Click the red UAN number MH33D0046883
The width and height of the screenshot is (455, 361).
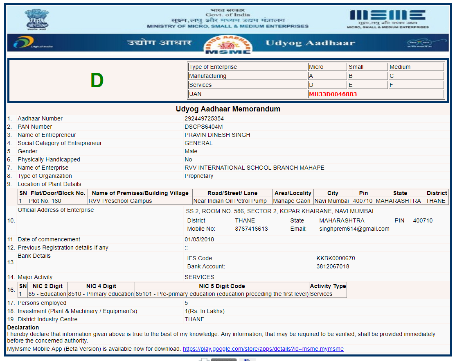click(x=333, y=94)
